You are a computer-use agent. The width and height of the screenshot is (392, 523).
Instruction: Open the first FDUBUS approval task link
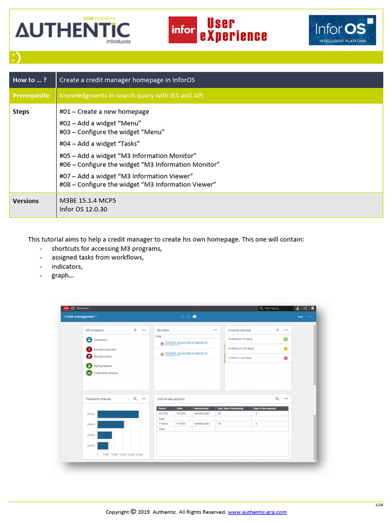(x=186, y=343)
